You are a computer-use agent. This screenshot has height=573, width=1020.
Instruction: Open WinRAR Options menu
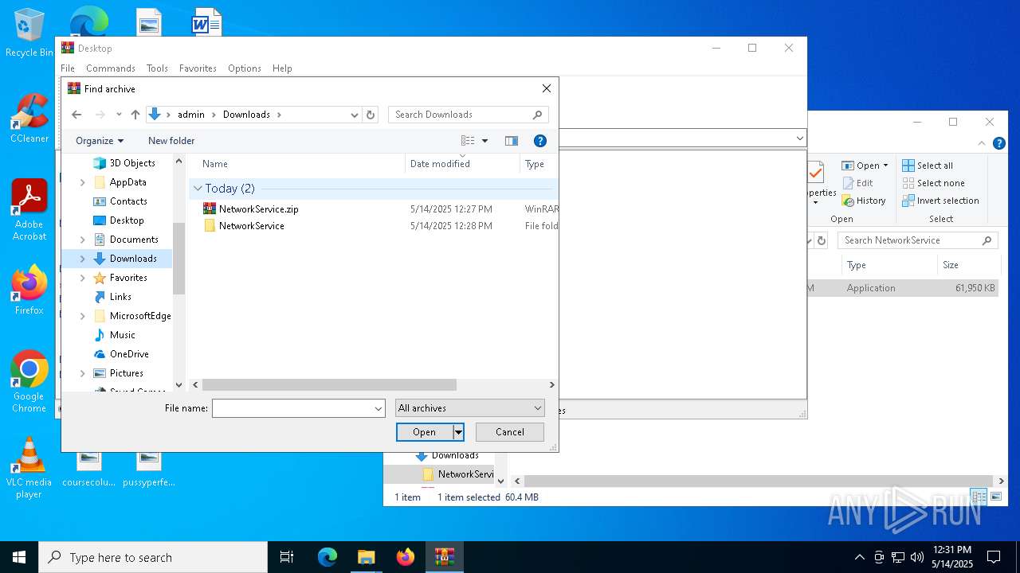pyautogui.click(x=245, y=68)
